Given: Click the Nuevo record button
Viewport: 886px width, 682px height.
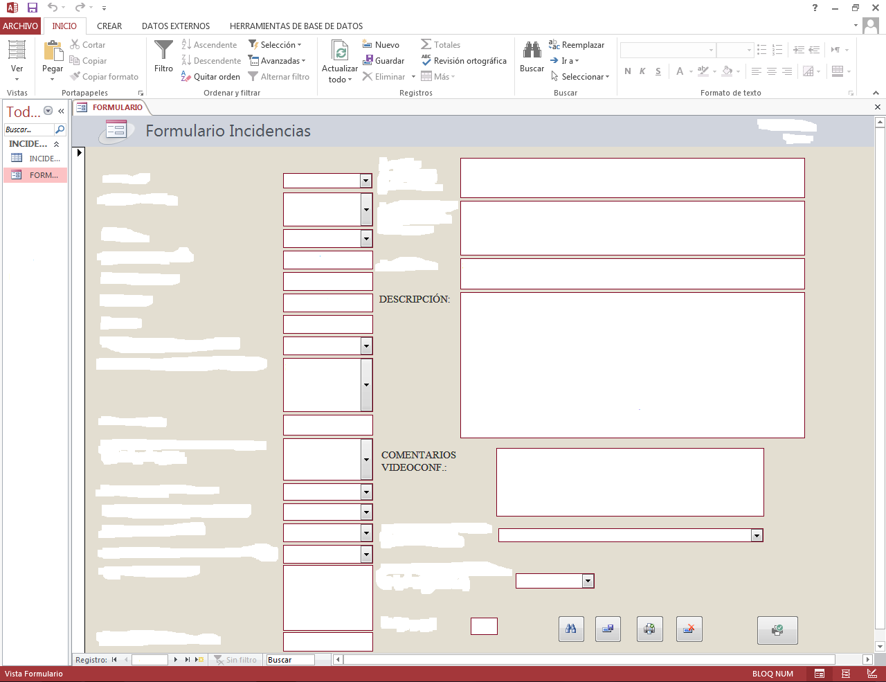Looking at the screenshot, I should click(x=381, y=44).
